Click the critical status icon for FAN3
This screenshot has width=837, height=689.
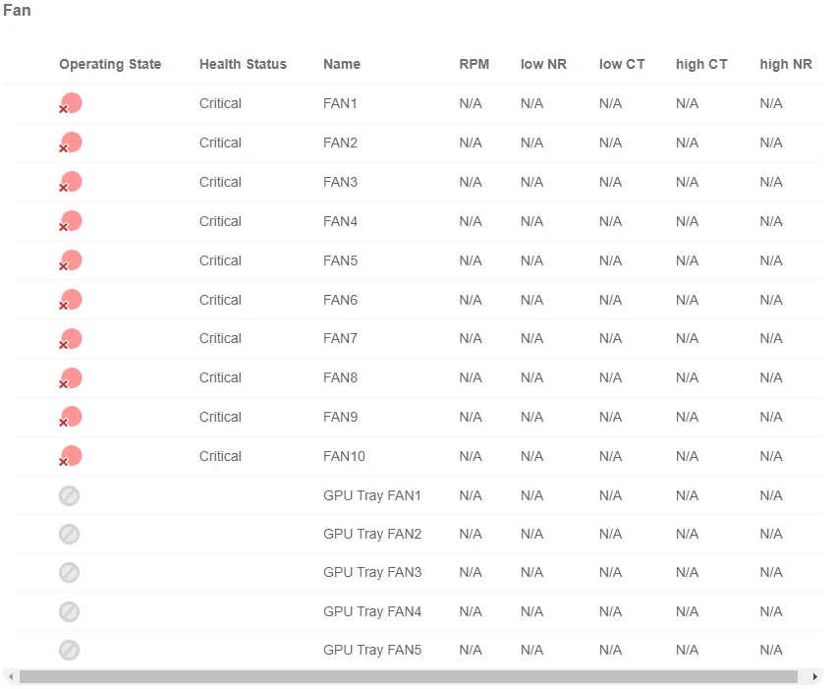click(x=70, y=182)
